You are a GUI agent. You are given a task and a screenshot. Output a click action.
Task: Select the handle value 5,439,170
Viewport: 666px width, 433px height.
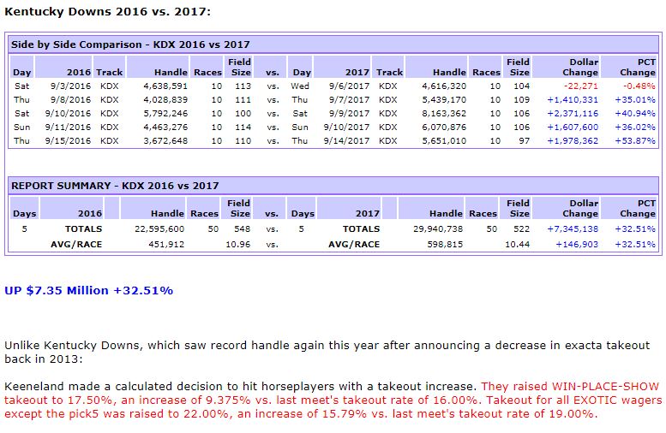click(x=444, y=99)
